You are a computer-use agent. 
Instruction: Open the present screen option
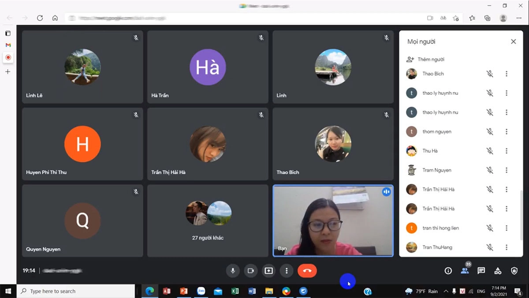(x=268, y=271)
